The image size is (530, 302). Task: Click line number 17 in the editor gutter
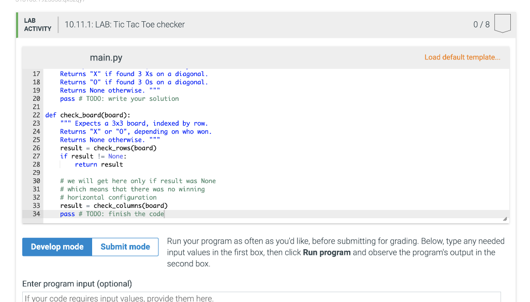click(x=36, y=73)
